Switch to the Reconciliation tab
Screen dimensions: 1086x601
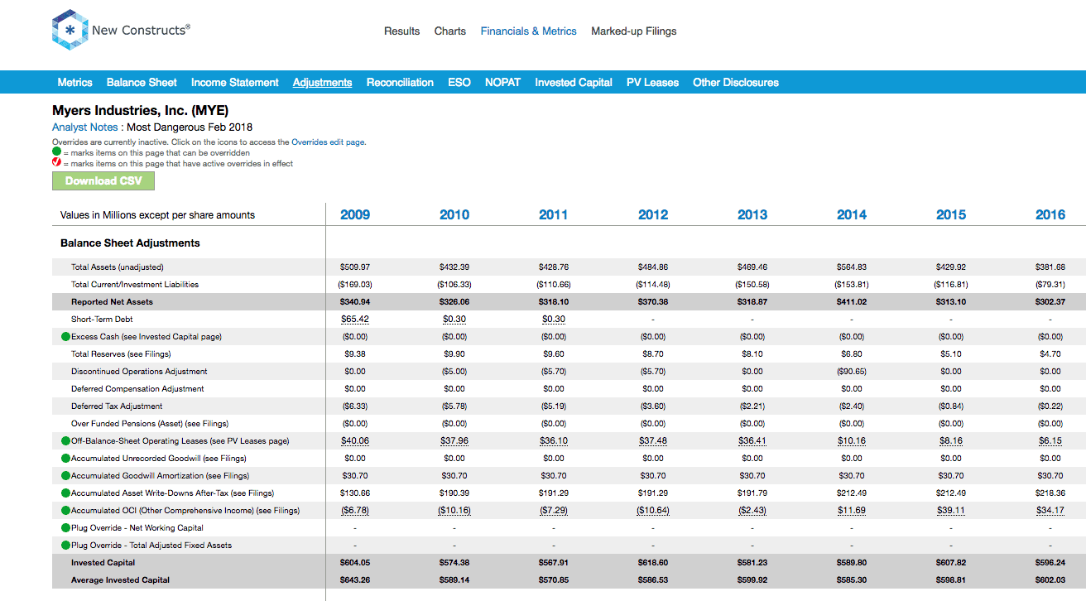[400, 83]
